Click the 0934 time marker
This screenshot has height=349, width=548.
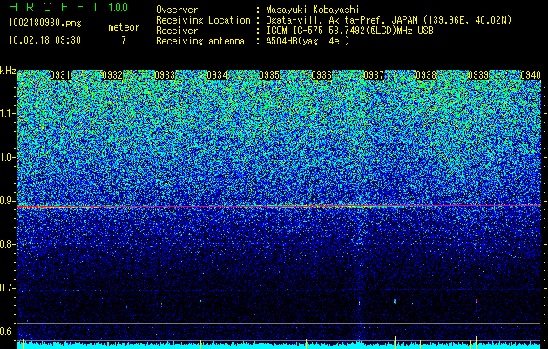pos(217,75)
